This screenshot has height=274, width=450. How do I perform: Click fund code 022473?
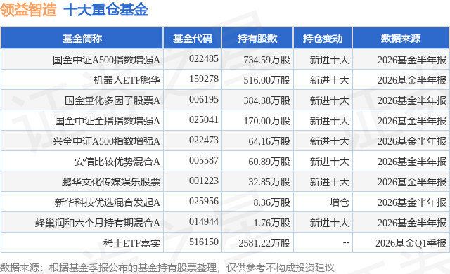tap(204, 140)
